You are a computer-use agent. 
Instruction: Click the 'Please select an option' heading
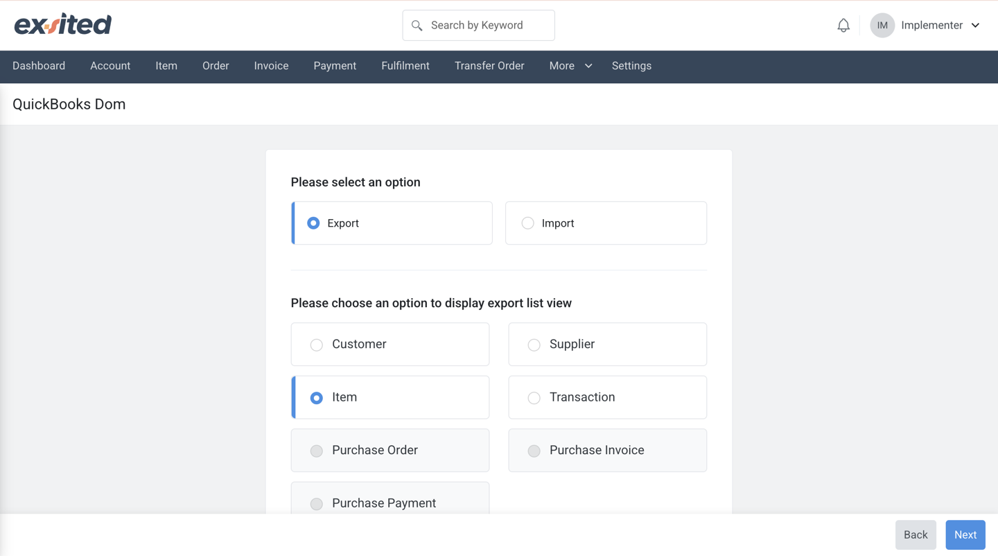click(356, 182)
